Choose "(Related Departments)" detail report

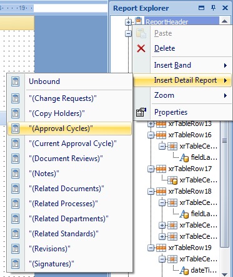(x=69, y=219)
